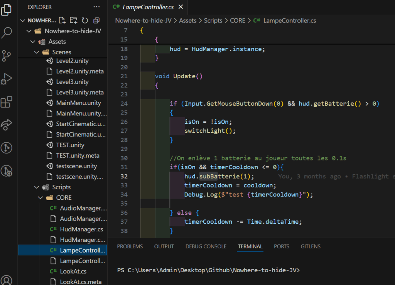Screen dimensions: 395x285
Task: Open the Explorer view icon
Action: coord(7,10)
